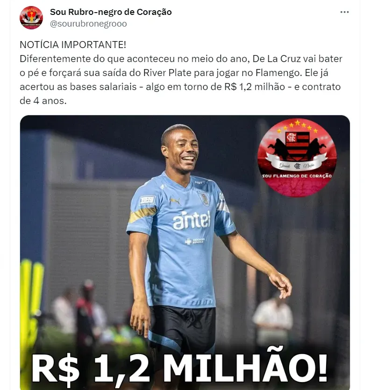Open the Sou Rubro-negro de Coração display name

(111, 12)
